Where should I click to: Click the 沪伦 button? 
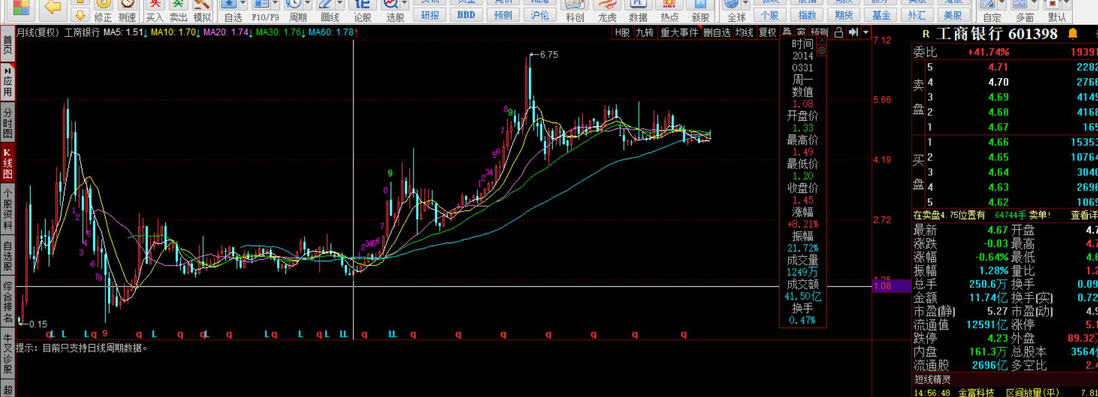540,15
